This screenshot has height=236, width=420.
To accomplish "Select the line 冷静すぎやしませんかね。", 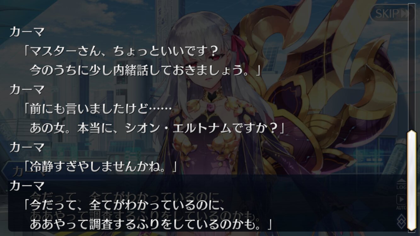I will 101,167.
